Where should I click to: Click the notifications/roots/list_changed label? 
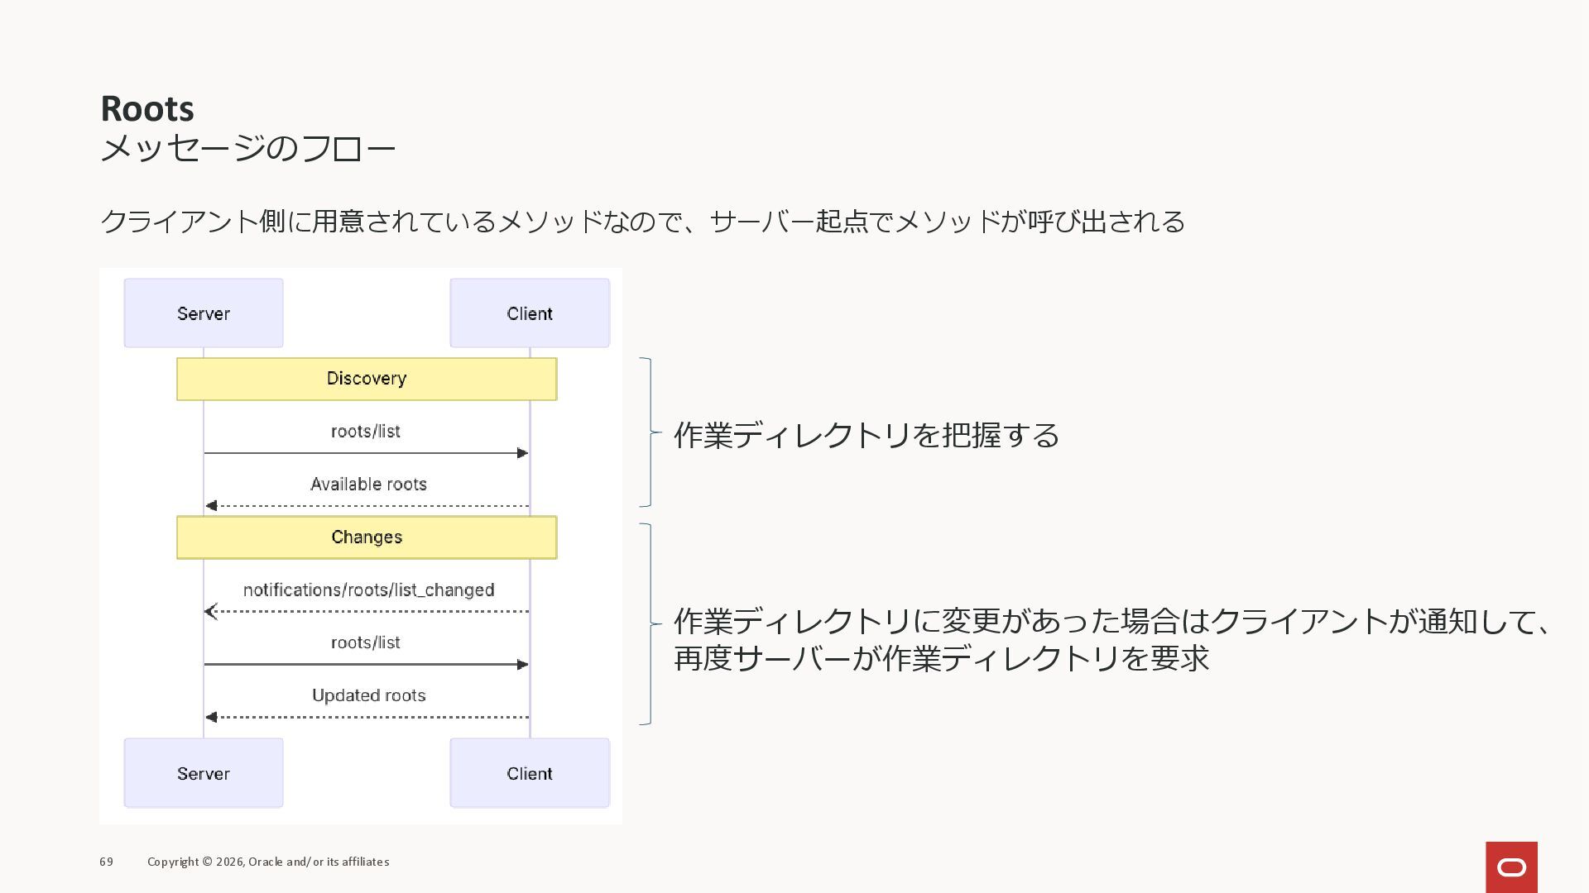pos(368,590)
